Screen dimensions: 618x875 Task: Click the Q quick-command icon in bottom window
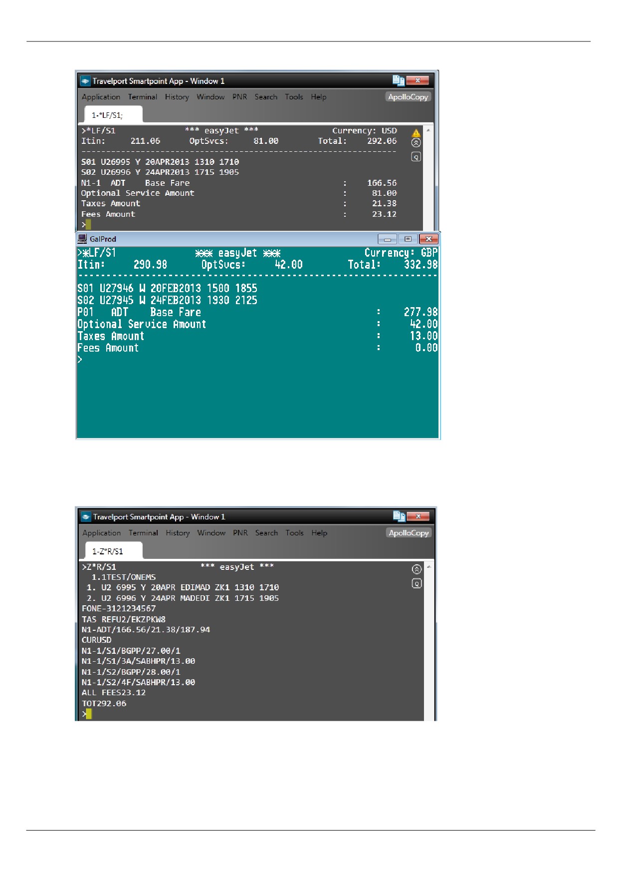tap(417, 583)
